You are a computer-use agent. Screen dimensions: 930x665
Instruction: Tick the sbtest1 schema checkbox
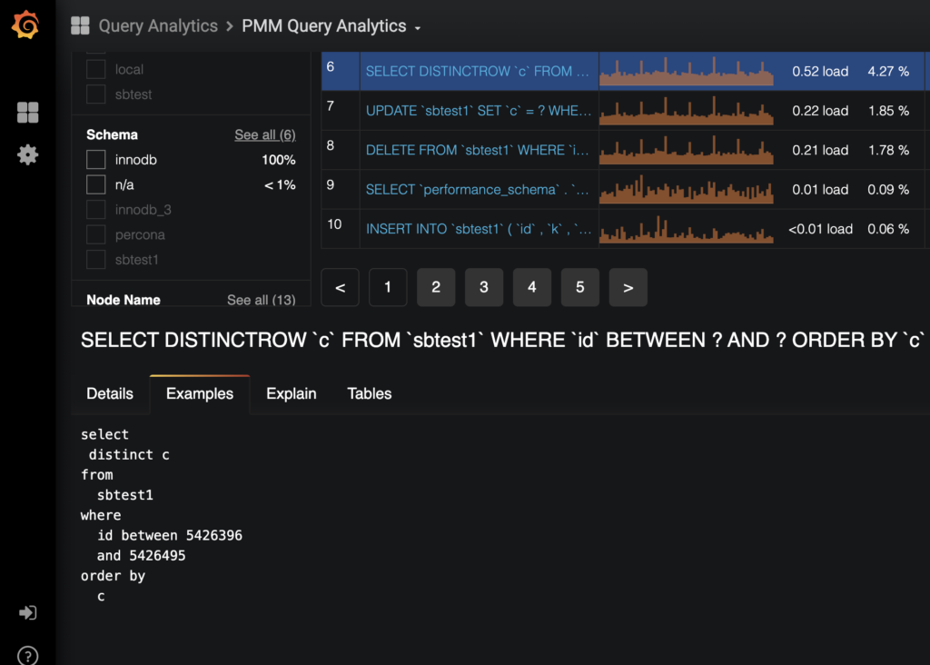pyautogui.click(x=95, y=259)
